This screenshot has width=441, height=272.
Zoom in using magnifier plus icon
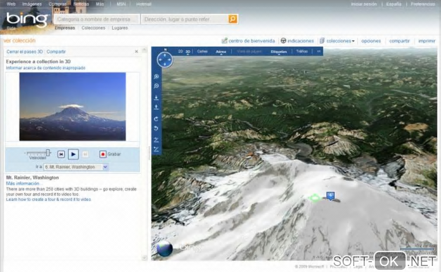157,77
